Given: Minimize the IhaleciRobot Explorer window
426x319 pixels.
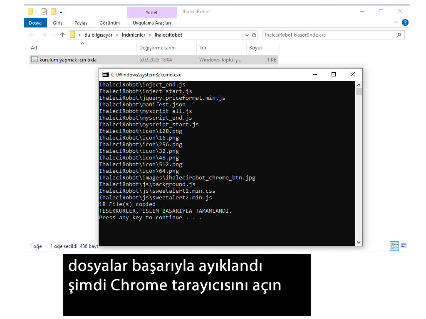Looking at the screenshot, I should click(362, 11).
